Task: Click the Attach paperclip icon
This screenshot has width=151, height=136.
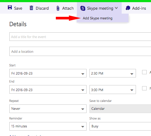Action: point(58,8)
